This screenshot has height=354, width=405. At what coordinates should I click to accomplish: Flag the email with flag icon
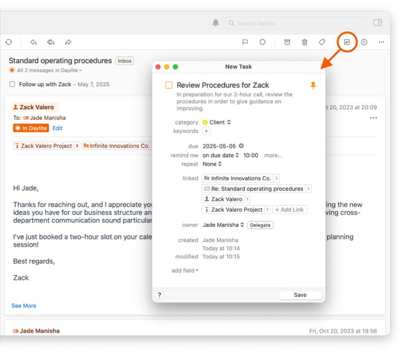tap(245, 42)
